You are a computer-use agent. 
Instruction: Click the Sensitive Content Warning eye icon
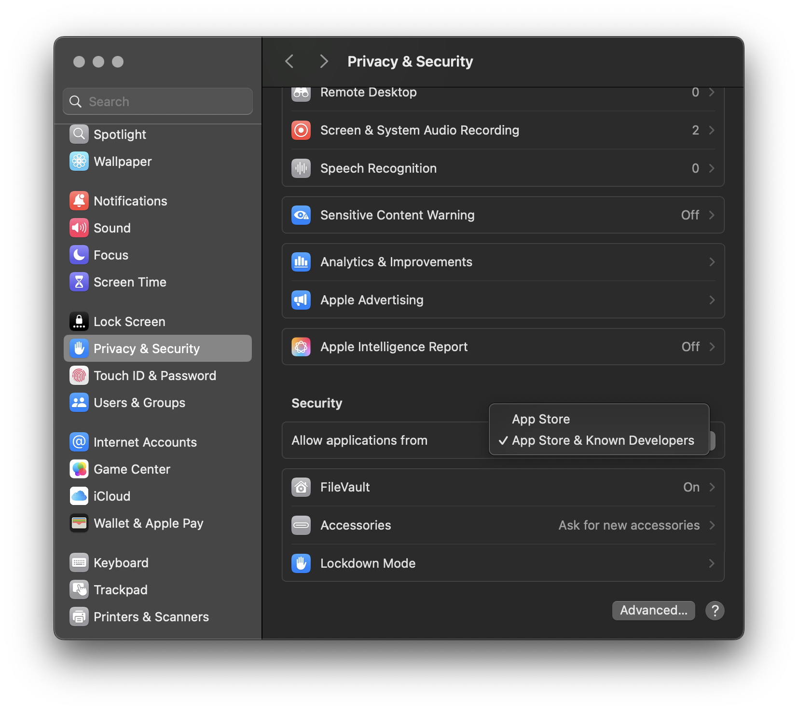(x=301, y=215)
